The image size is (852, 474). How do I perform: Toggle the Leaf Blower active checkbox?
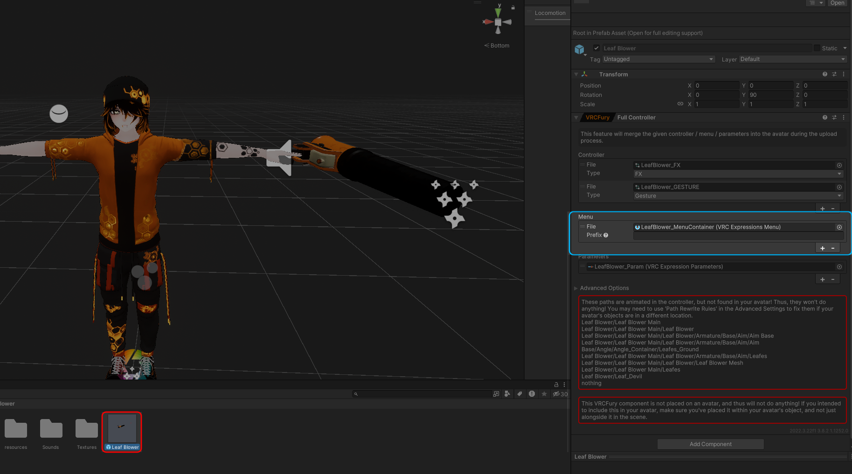click(596, 48)
